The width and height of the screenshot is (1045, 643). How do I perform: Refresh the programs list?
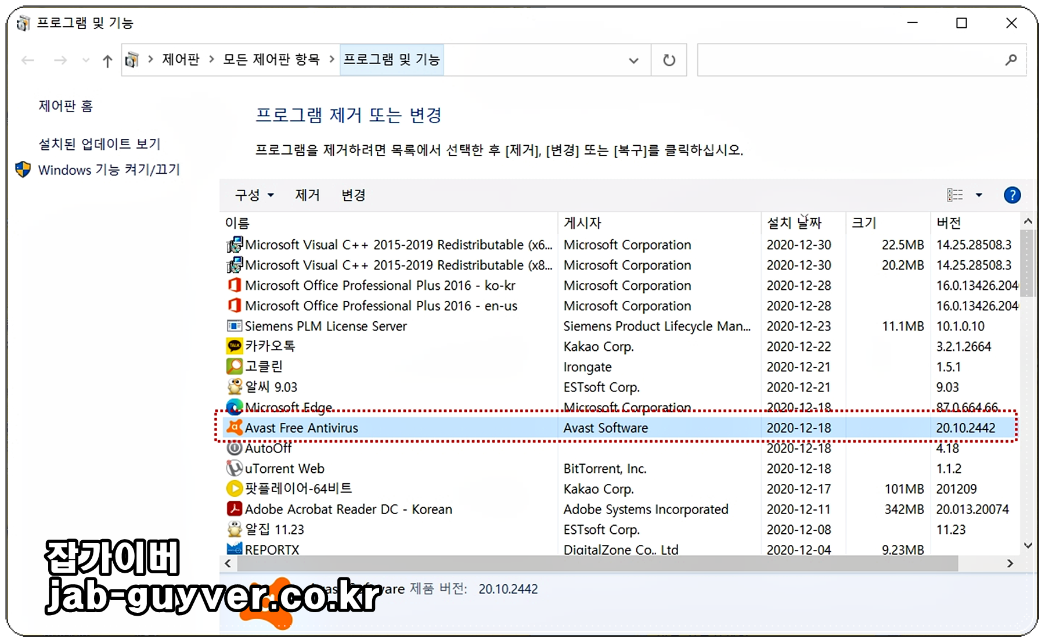click(x=669, y=60)
